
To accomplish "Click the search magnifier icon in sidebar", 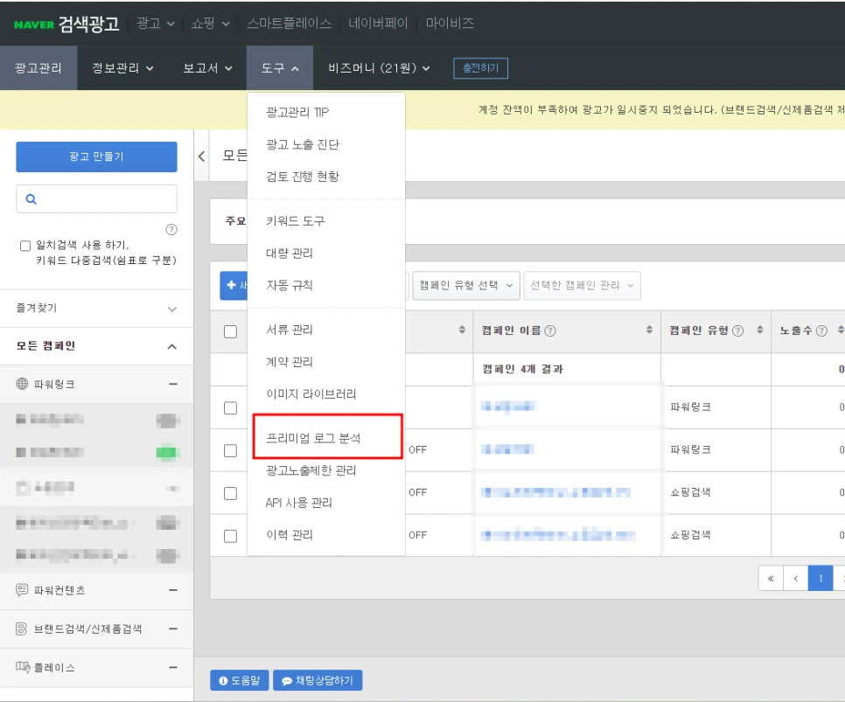I will (31, 199).
